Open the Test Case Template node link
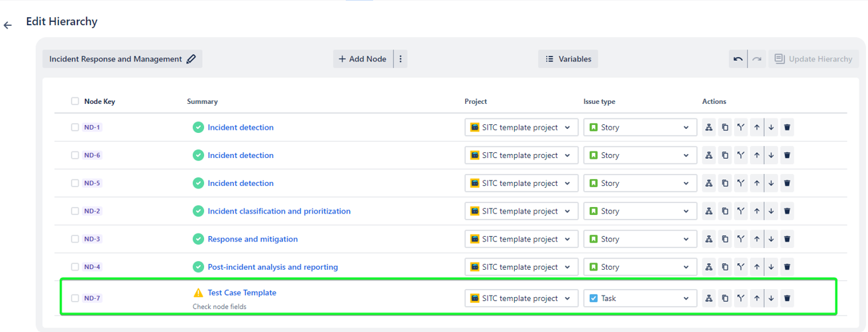The image size is (868, 332). 242,292
